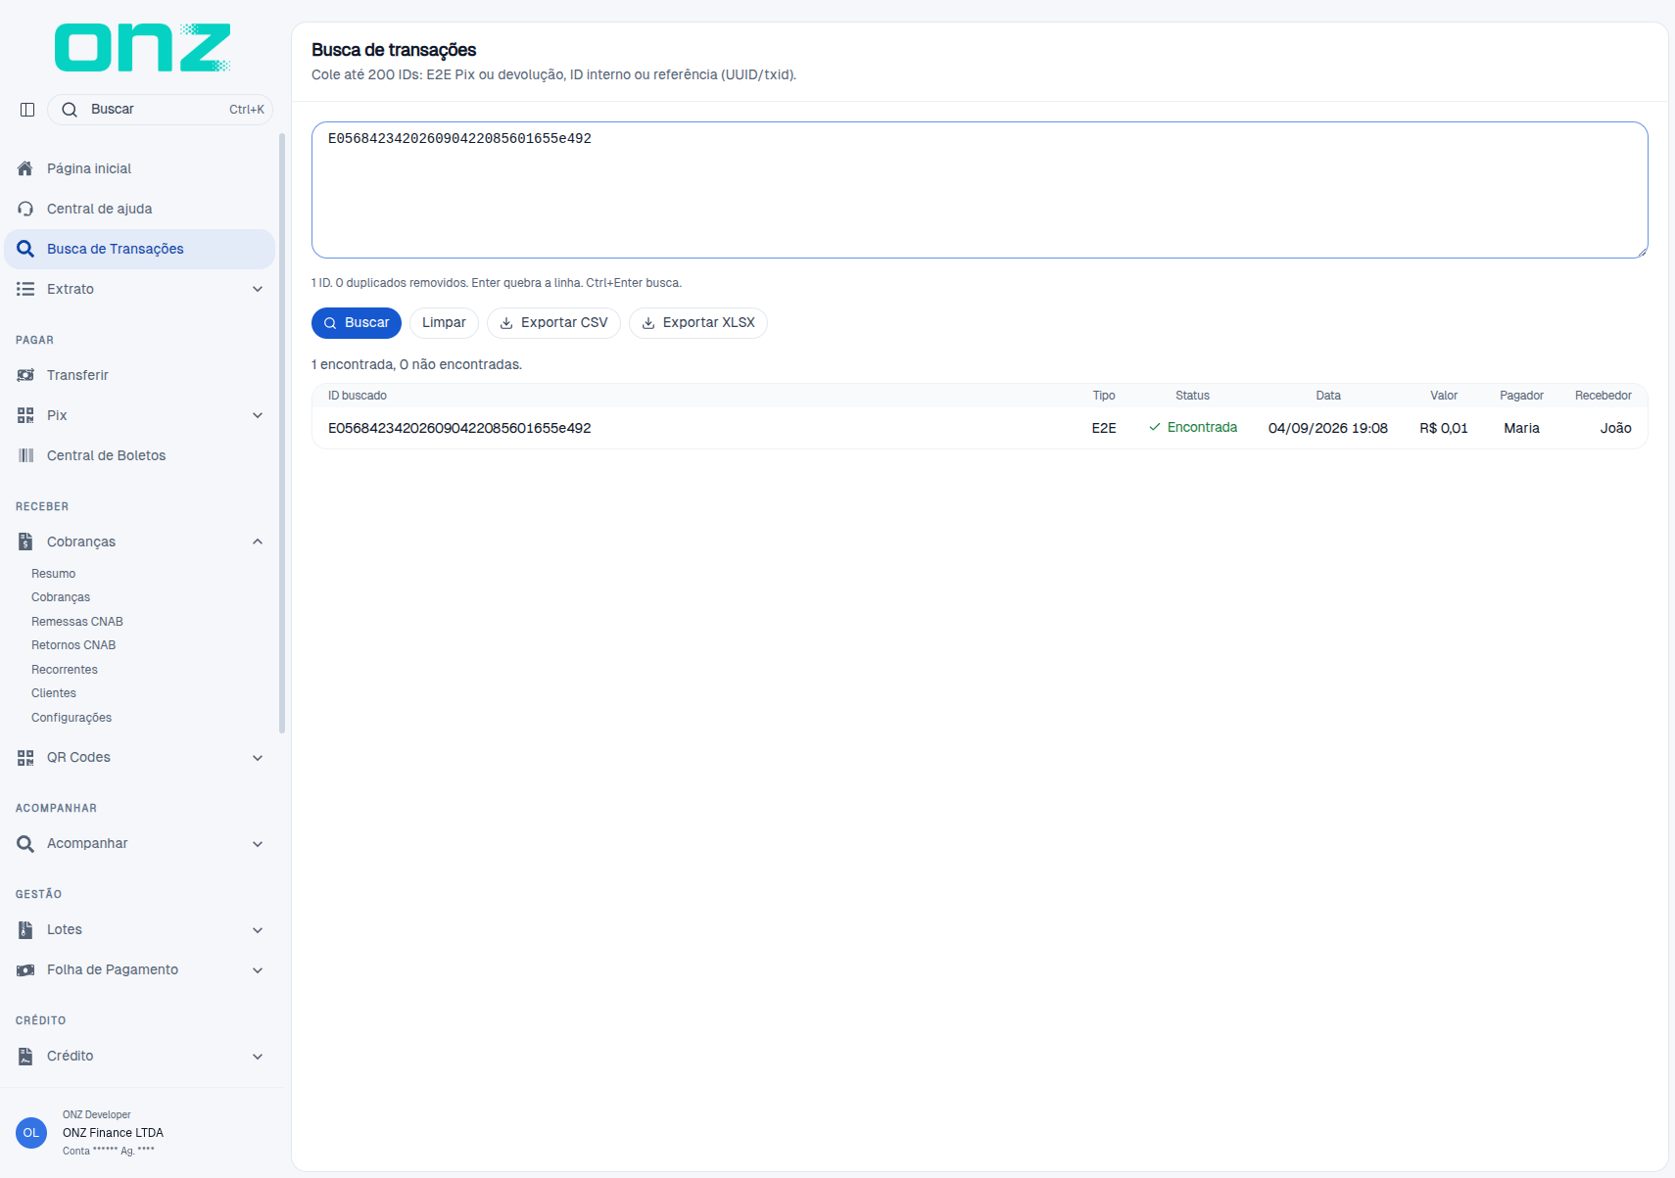Click the OL account avatar
Viewport: 1675px width, 1178px height.
(31, 1133)
